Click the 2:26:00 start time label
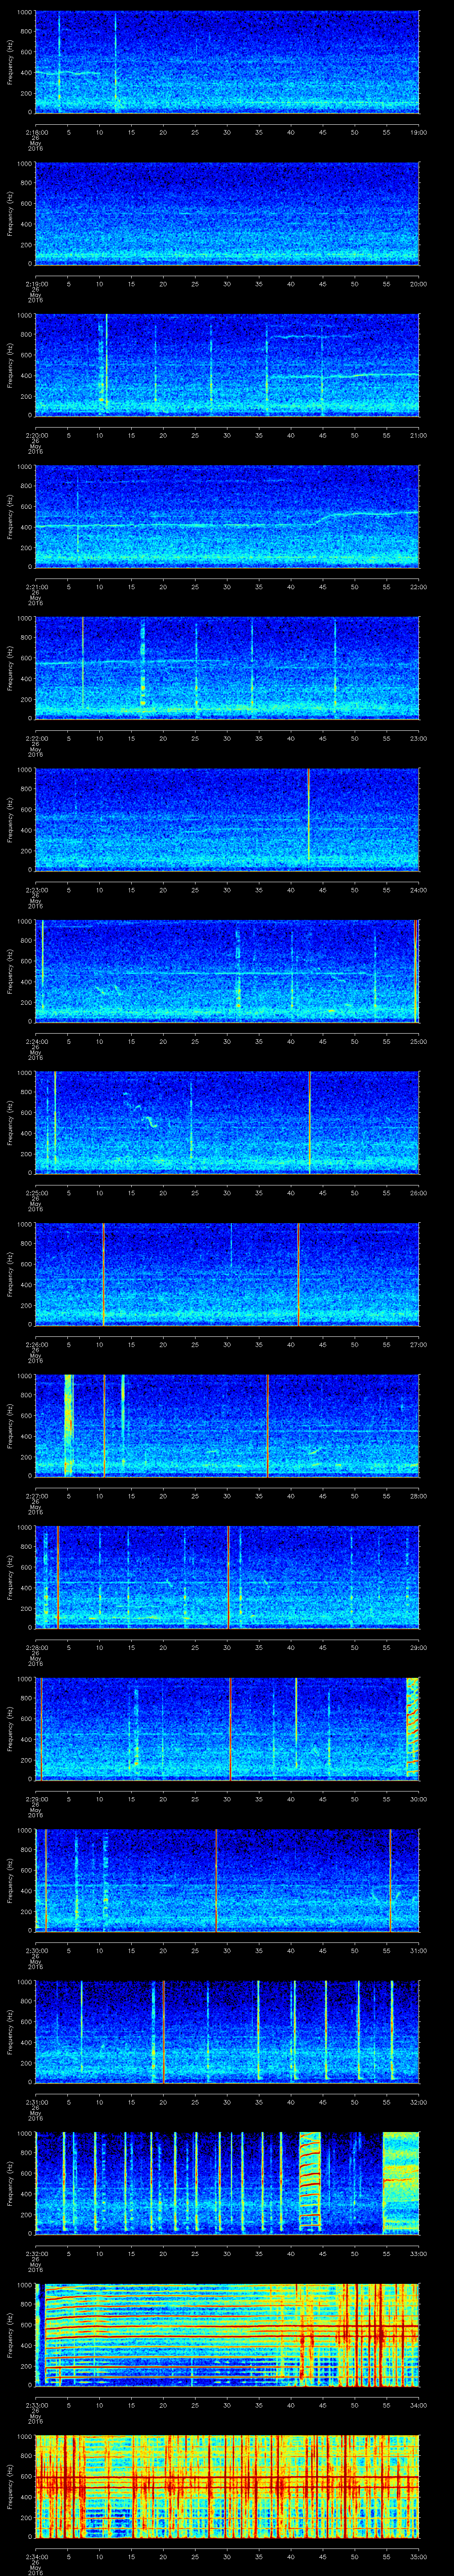The width and height of the screenshot is (454, 2576). click(36, 1344)
